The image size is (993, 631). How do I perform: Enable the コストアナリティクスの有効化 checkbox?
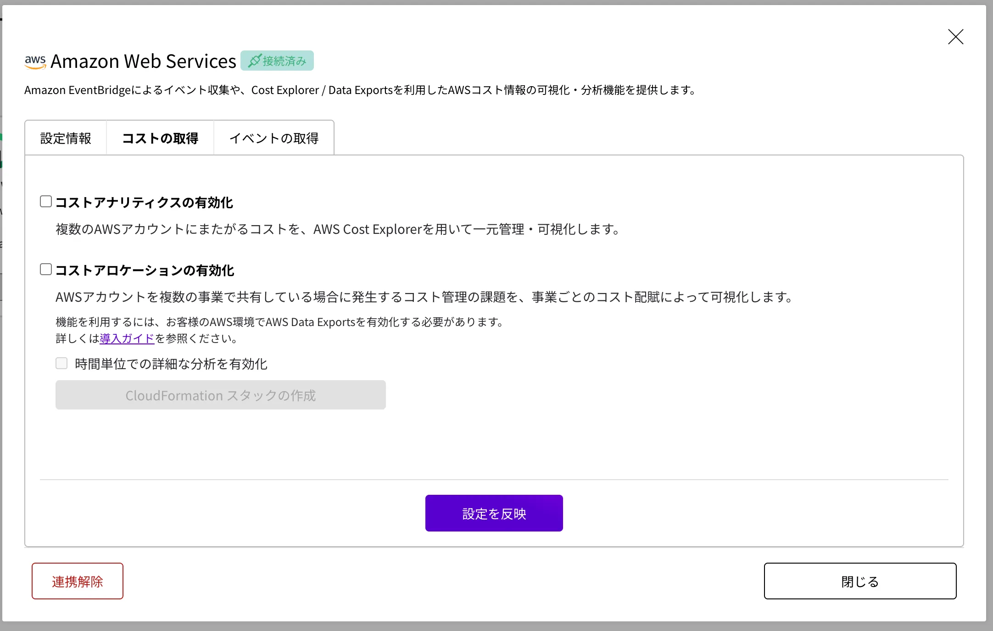tap(46, 201)
